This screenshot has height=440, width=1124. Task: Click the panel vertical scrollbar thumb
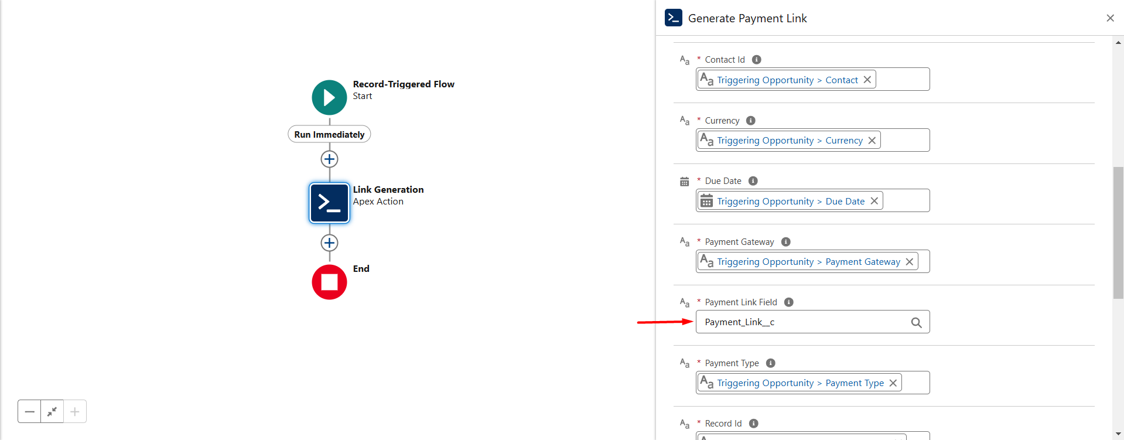click(x=1119, y=233)
